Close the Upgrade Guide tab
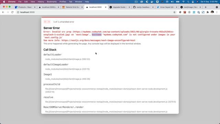 coord(129,7)
